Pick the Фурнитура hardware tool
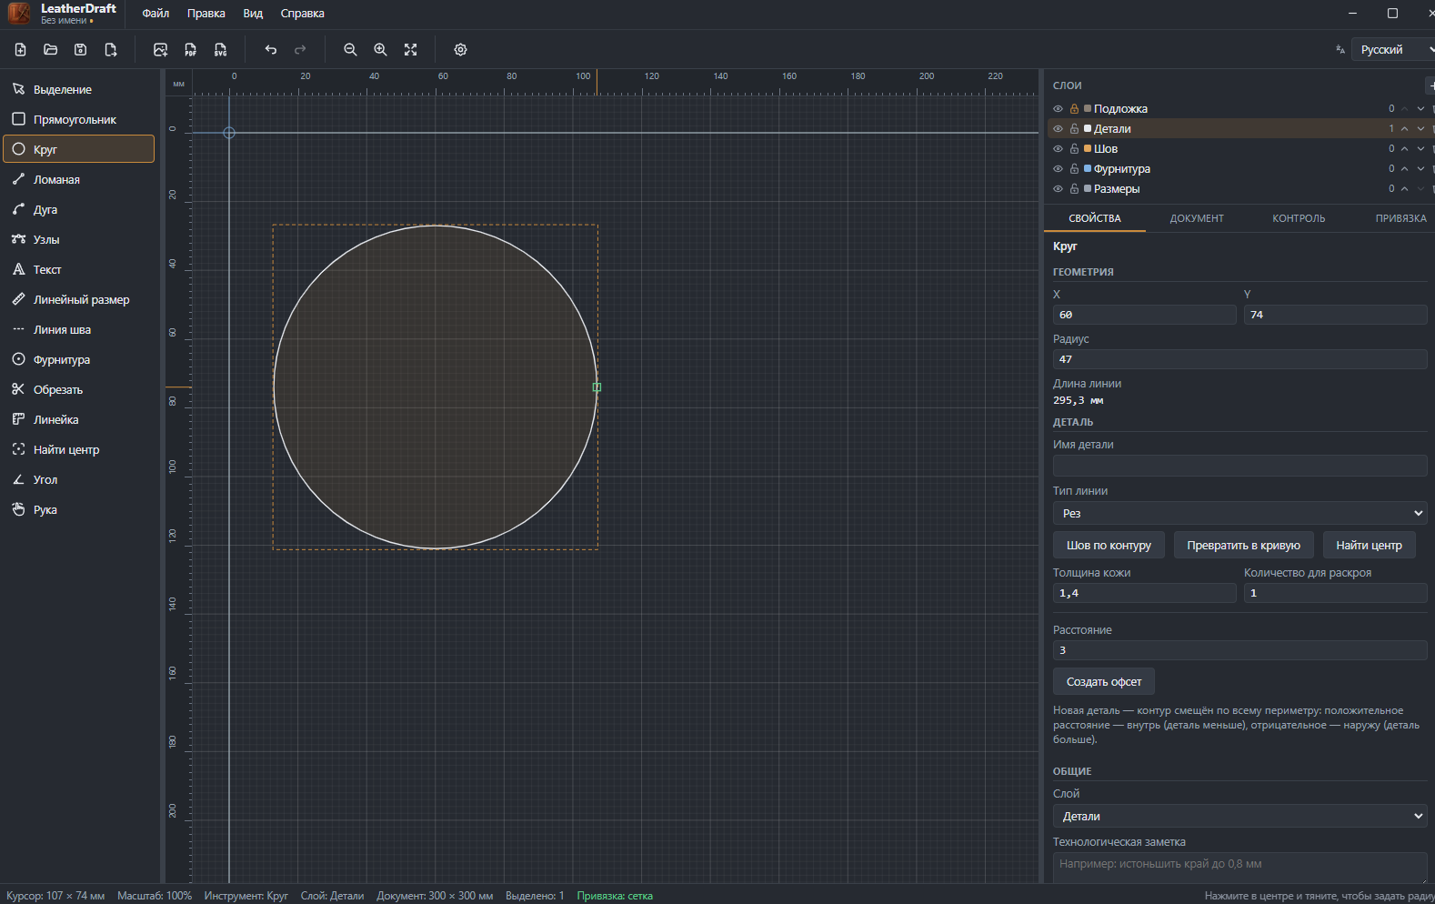 point(79,359)
